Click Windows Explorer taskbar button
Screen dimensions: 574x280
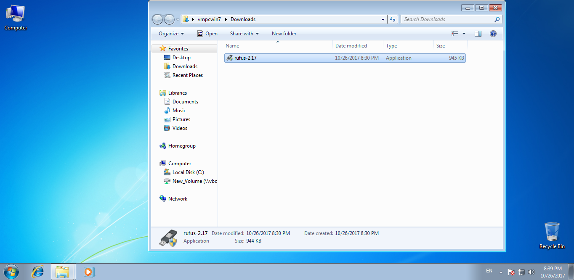(x=62, y=272)
